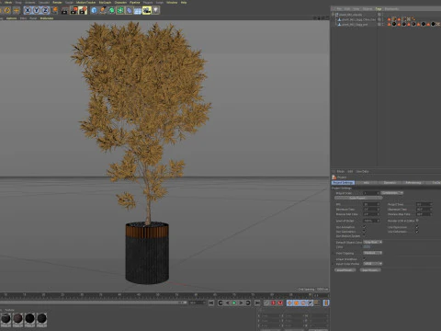Click the Load Preset button

345,270
